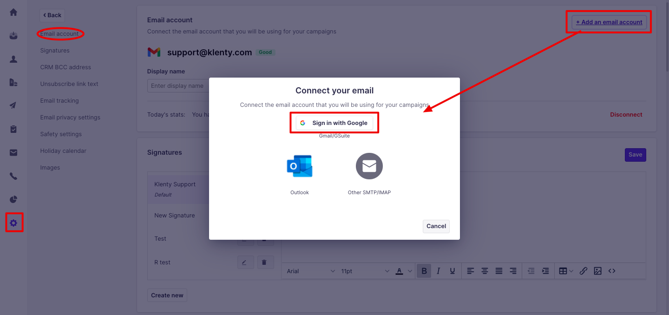The width and height of the screenshot is (669, 315).
Task: Select CRM BCC address in settings menu
Action: pyautogui.click(x=66, y=67)
